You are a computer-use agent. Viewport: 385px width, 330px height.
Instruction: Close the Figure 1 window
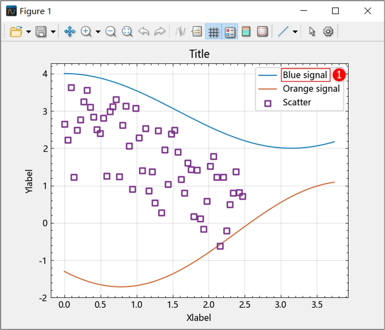tap(367, 11)
